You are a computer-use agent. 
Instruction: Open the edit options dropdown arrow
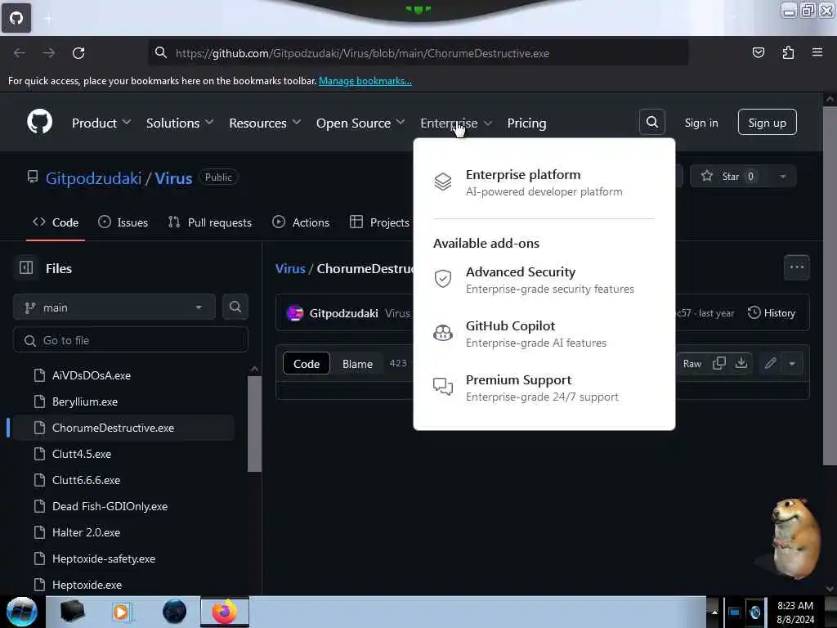[792, 363]
